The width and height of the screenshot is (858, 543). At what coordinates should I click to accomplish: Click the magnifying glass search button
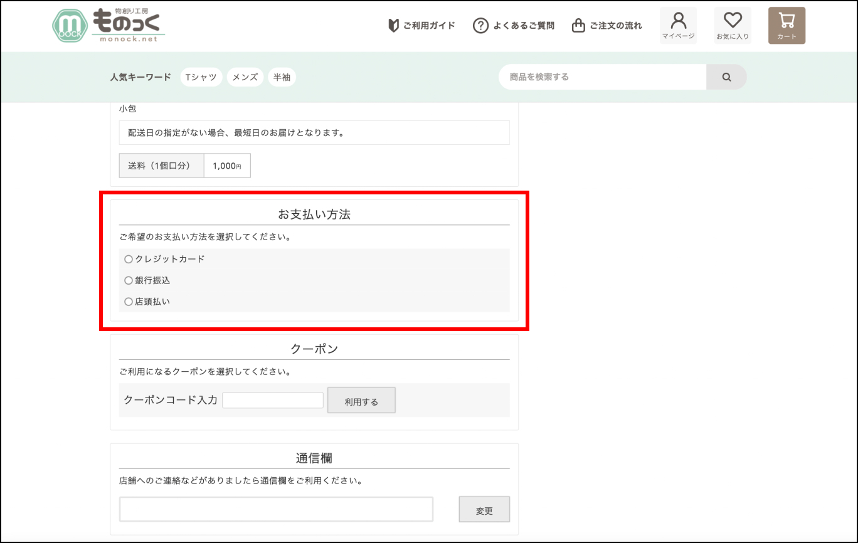pyautogui.click(x=726, y=77)
